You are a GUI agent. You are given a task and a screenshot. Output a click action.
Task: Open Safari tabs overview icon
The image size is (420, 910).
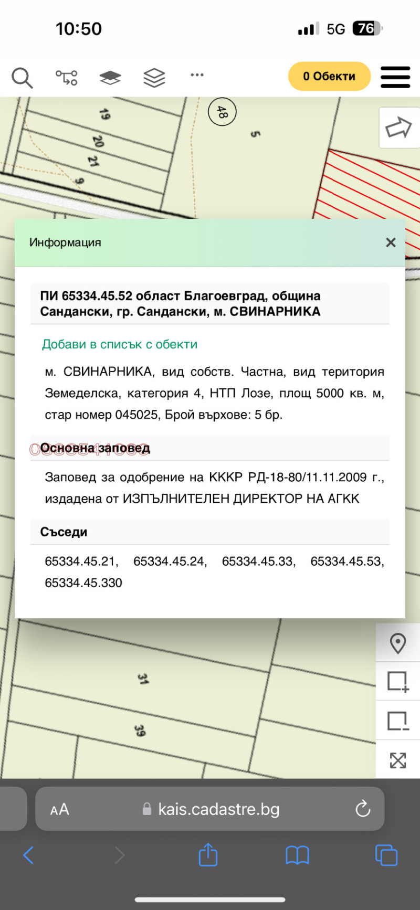click(386, 855)
